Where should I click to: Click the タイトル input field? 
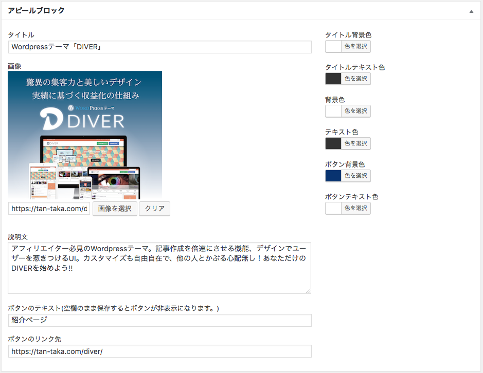pyautogui.click(x=159, y=47)
